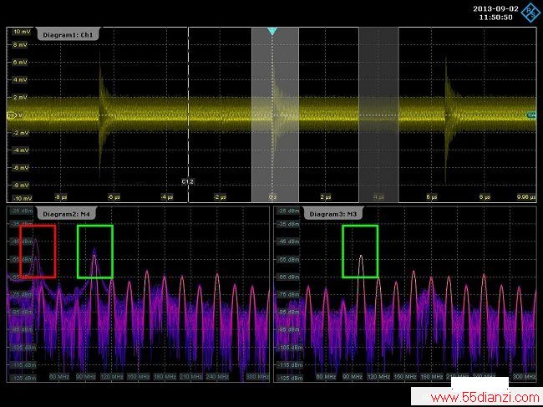Viewport: 543px width, 407px height.
Task: Click the 150 MHz label in Diagram3
Action: [405, 377]
